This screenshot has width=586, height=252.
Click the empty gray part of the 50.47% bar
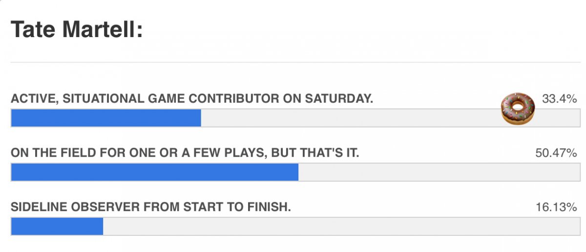tap(438, 172)
